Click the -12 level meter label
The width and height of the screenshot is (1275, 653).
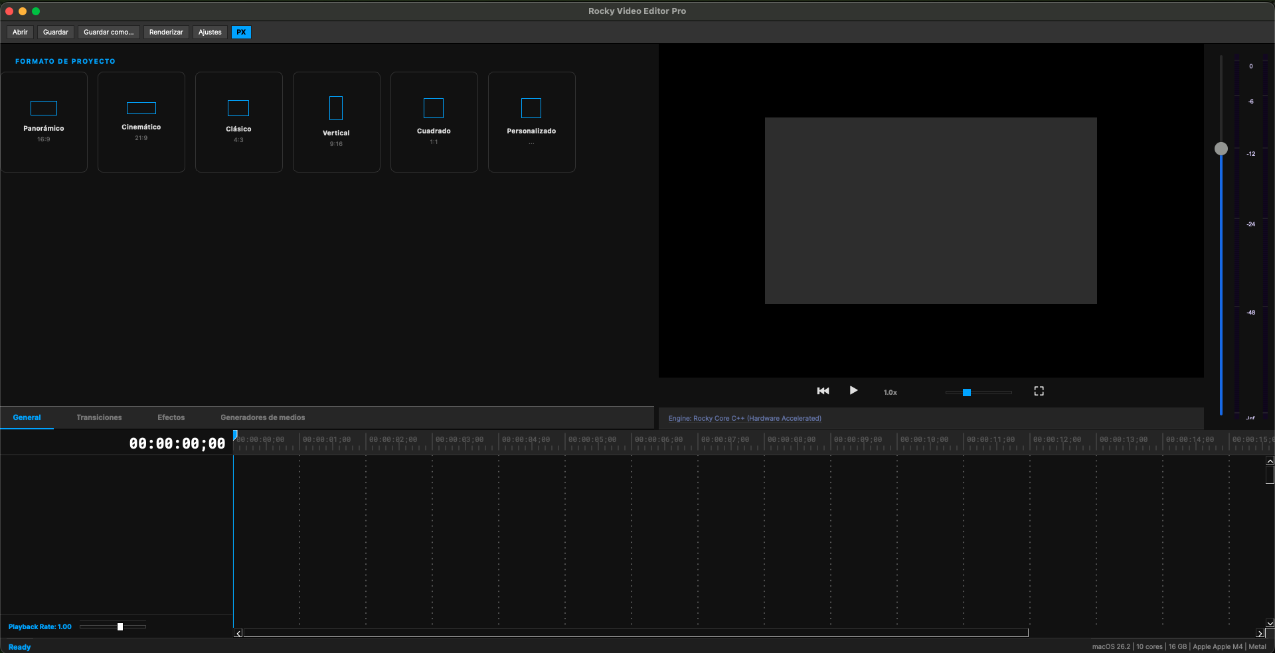tap(1251, 154)
